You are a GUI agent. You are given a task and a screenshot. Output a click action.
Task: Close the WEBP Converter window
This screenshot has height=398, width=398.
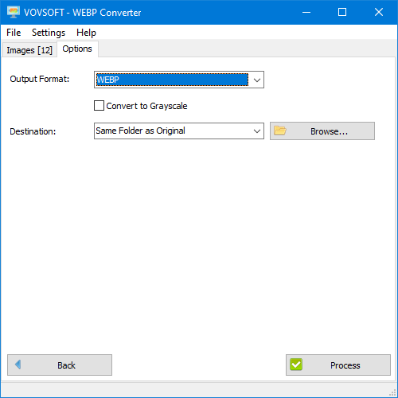point(379,12)
